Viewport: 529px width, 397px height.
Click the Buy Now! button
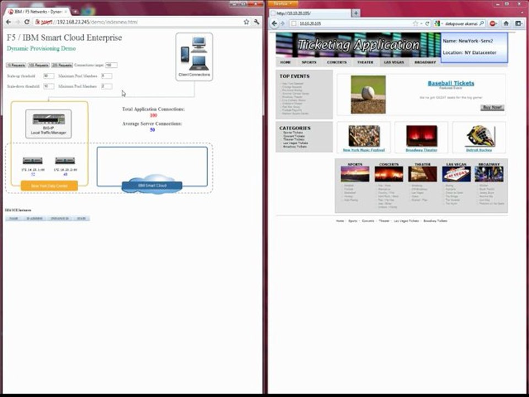(492, 108)
